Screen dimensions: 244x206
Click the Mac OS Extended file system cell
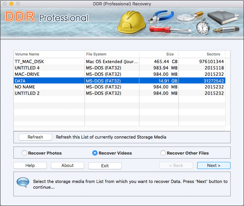[x=112, y=61]
